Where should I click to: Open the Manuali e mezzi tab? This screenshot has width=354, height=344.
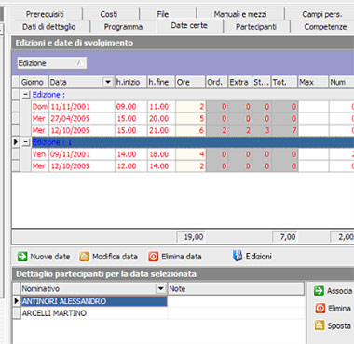(x=240, y=14)
